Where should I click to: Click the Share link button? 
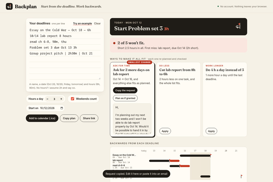(x=89, y=118)
